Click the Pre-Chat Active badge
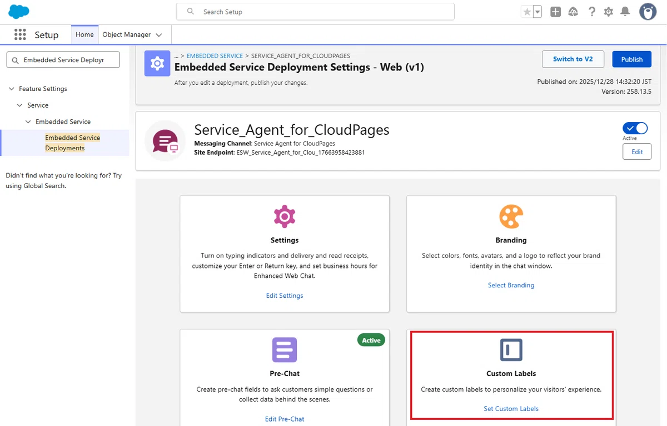The width and height of the screenshot is (667, 426). [371, 340]
